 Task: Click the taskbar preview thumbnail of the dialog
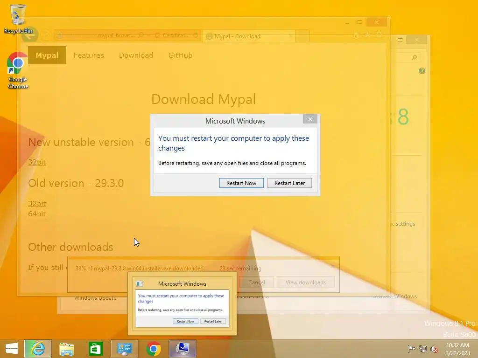[x=182, y=304]
